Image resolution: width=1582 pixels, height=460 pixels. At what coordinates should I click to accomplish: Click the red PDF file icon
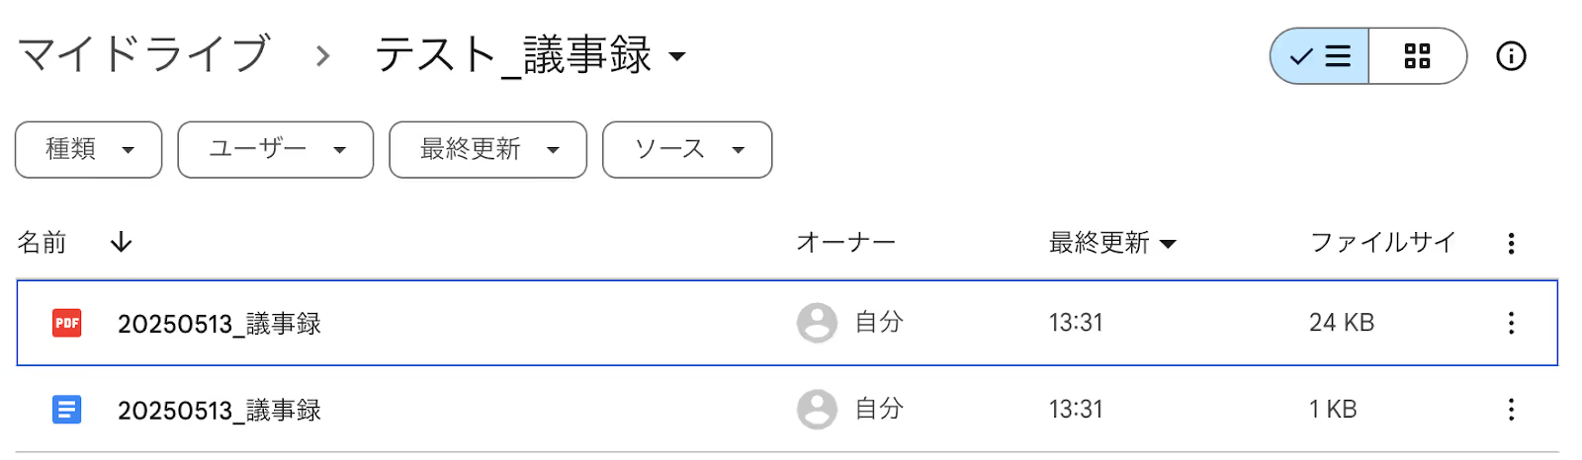click(x=67, y=323)
